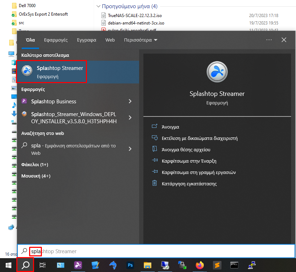Click the taskbar search magnifier icon
Viewport: 296px width, 272px height.
pyautogui.click(x=26, y=265)
